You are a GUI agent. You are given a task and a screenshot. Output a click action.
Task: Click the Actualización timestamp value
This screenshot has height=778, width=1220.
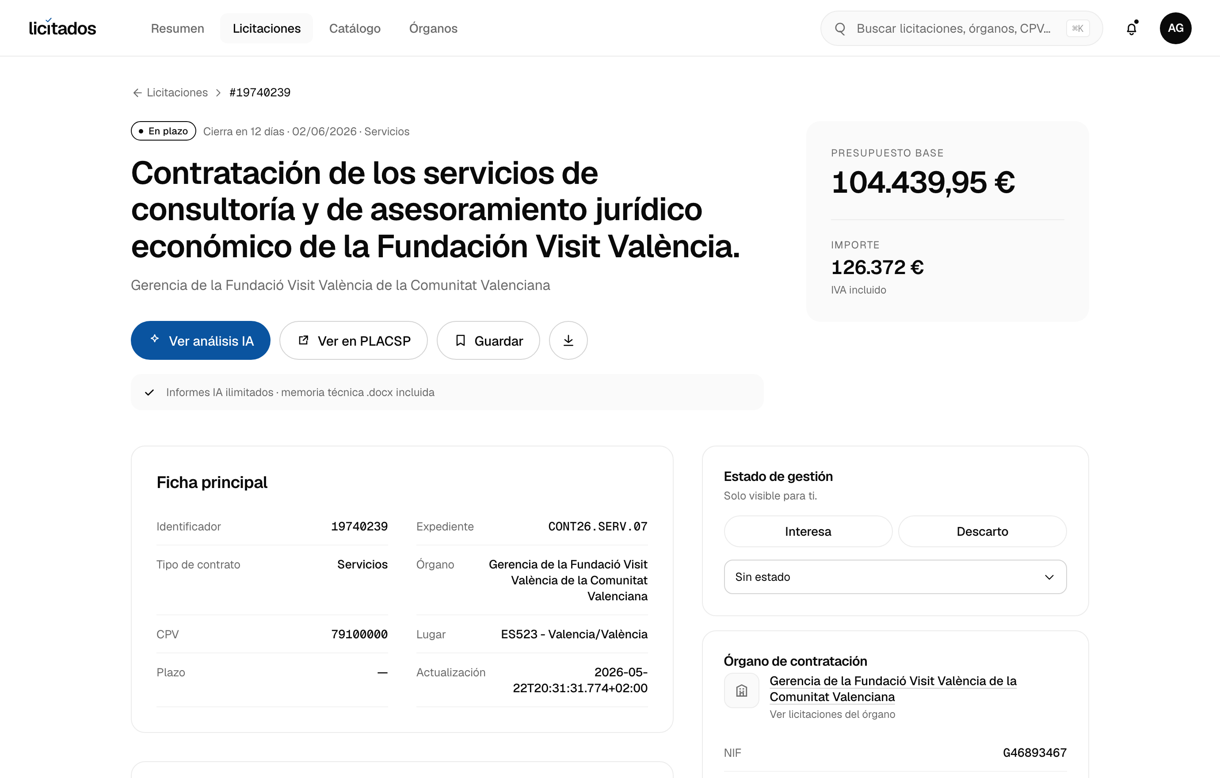580,680
